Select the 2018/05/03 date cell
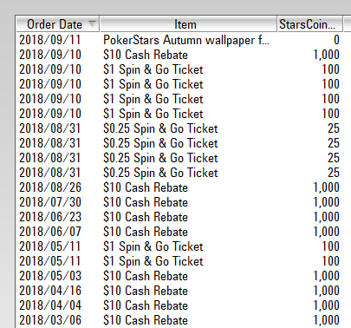Image resolution: width=351 pixels, height=328 pixels. (x=50, y=276)
